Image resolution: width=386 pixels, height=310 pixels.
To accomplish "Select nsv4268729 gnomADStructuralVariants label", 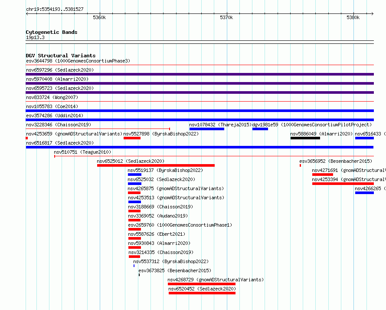I will coord(216,280).
